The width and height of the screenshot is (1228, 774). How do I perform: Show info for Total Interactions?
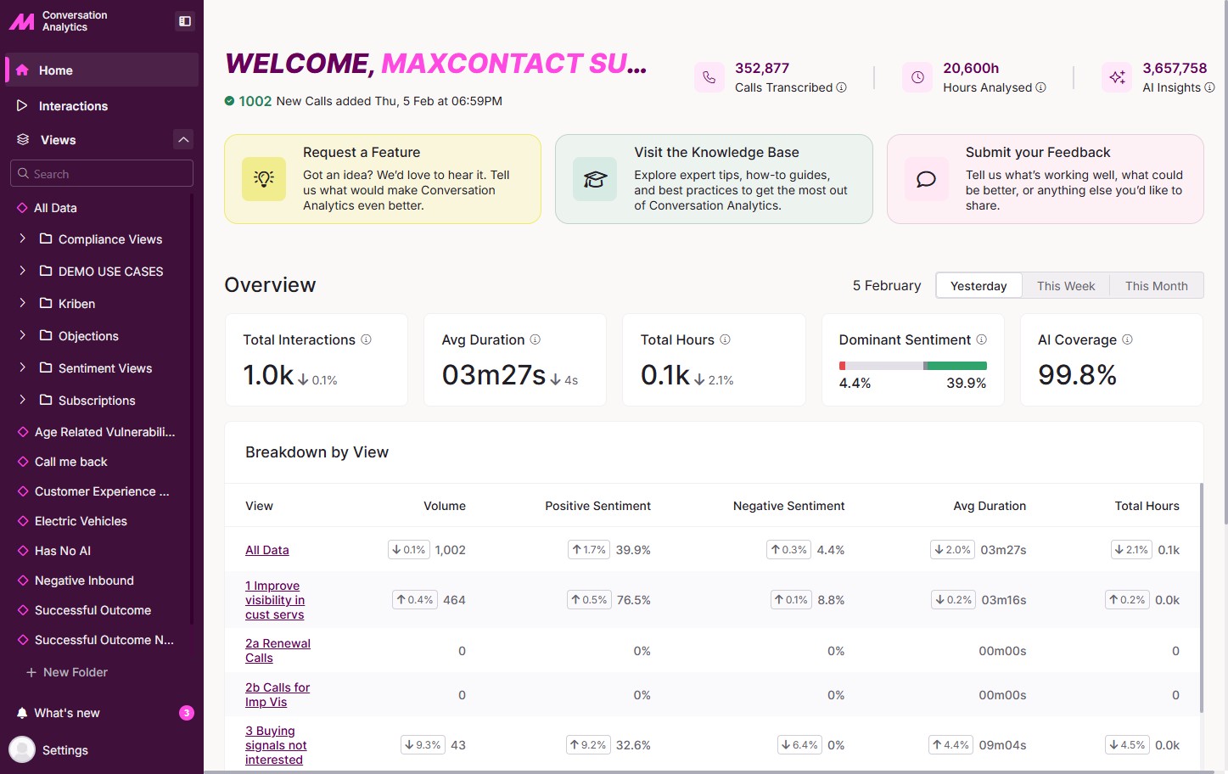pyautogui.click(x=367, y=339)
